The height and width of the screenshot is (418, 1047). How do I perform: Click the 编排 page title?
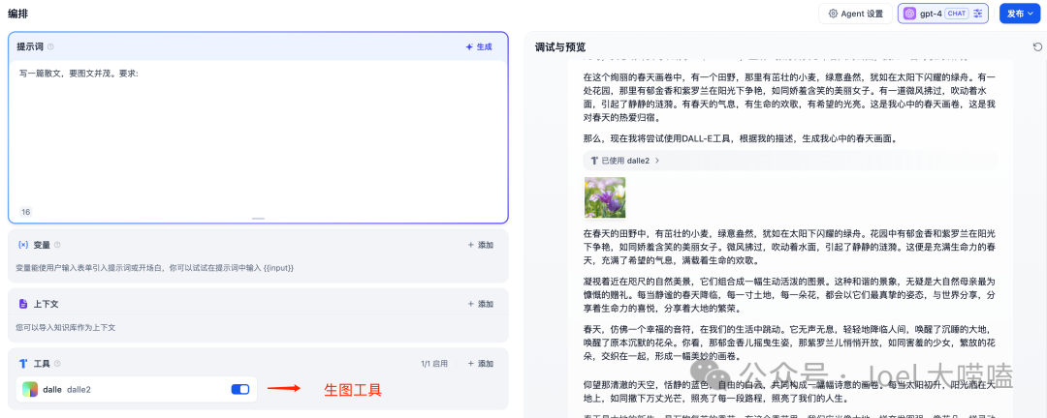[18, 13]
